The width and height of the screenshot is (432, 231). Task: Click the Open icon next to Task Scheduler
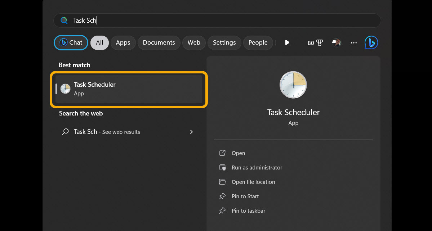pyautogui.click(x=223, y=153)
